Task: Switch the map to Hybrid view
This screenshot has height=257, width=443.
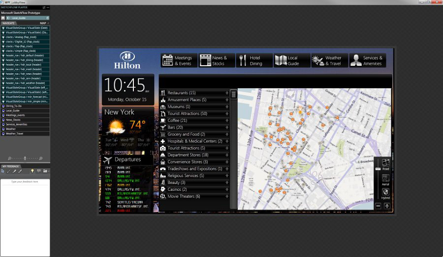Action: pos(385,194)
